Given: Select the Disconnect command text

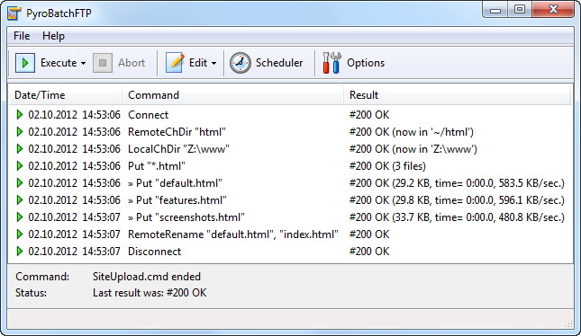Looking at the screenshot, I should pyautogui.click(x=155, y=252).
